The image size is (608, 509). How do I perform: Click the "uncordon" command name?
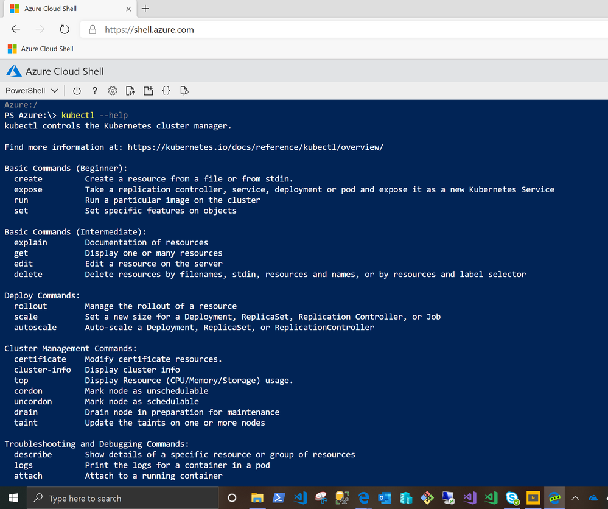(33, 401)
